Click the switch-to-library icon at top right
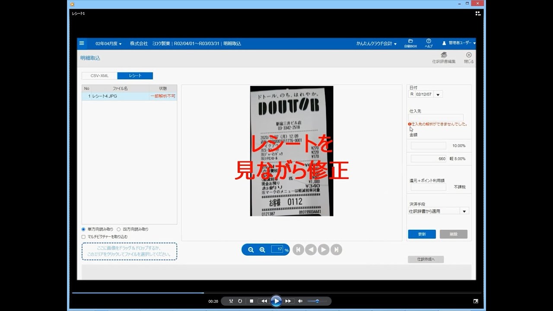This screenshot has width=553, height=311. coord(478,14)
